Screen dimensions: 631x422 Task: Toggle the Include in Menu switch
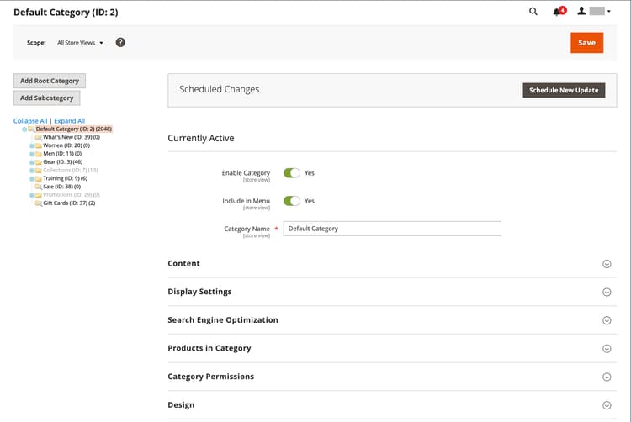(292, 201)
